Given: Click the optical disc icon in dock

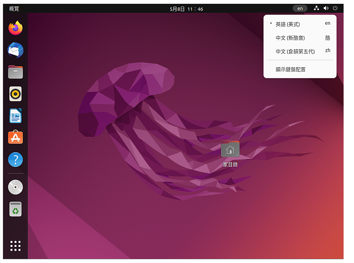Looking at the screenshot, I should [15, 187].
